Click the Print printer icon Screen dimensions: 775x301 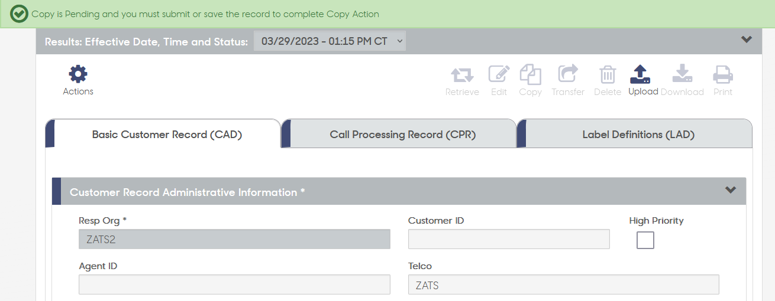click(722, 75)
